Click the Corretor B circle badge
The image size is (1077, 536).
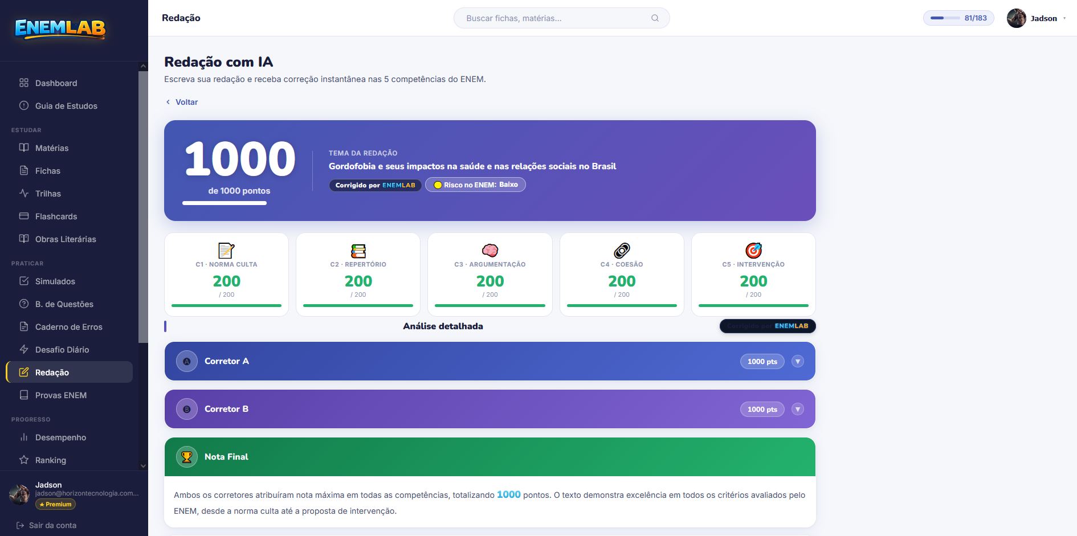(x=186, y=409)
